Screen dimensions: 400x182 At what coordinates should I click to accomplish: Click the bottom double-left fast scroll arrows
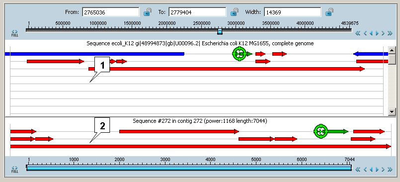(358, 169)
